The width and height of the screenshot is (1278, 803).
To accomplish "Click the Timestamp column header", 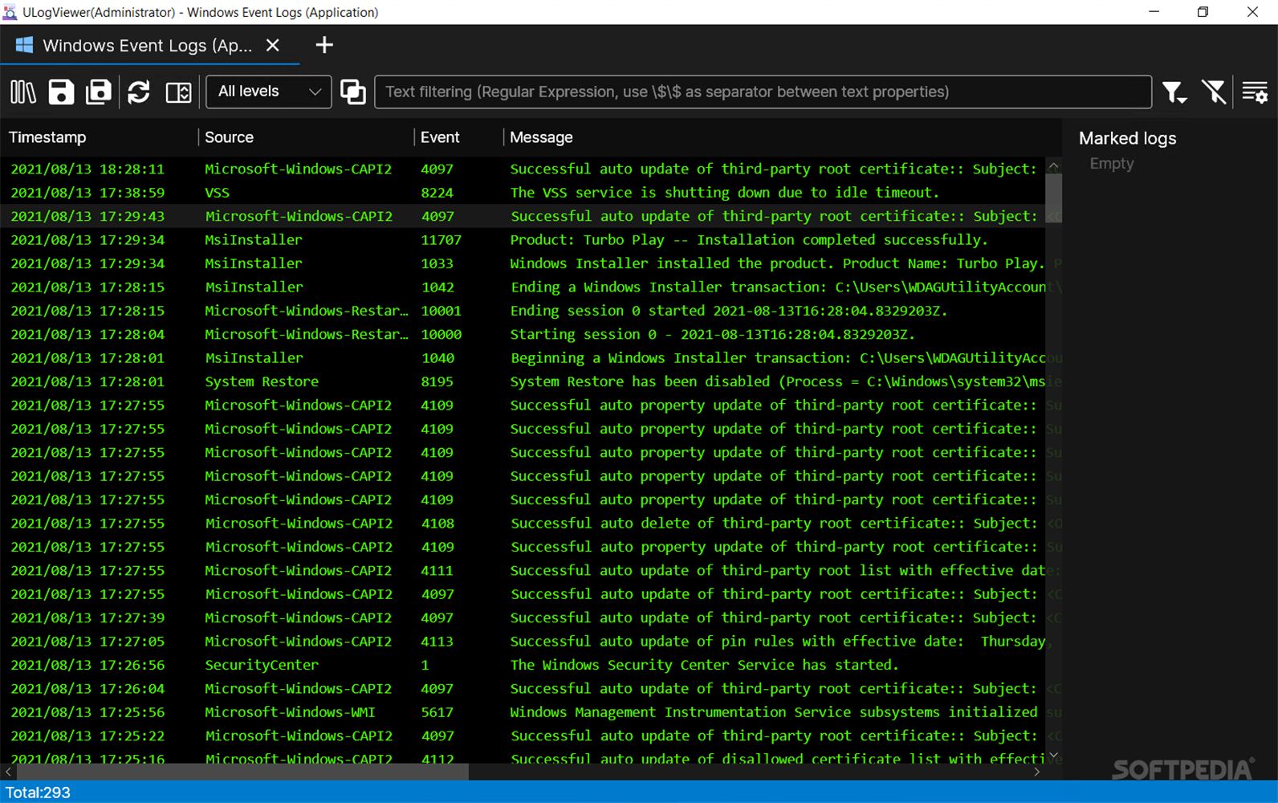I will point(47,137).
